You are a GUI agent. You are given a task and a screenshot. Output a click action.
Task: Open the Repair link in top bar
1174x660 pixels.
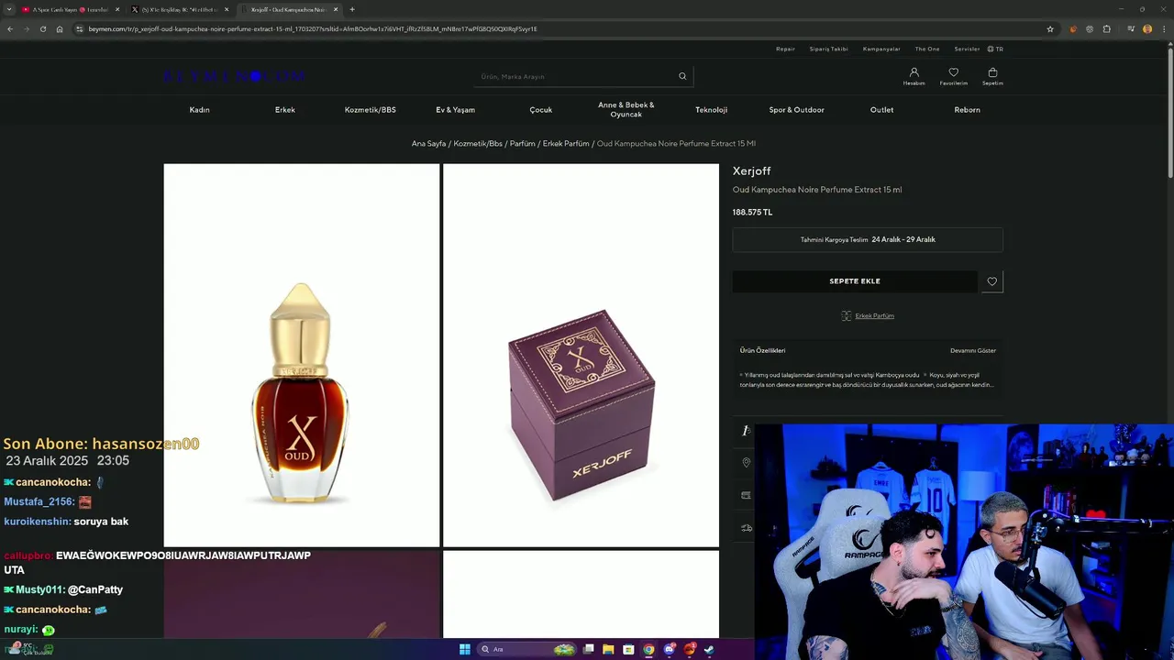coord(785,49)
